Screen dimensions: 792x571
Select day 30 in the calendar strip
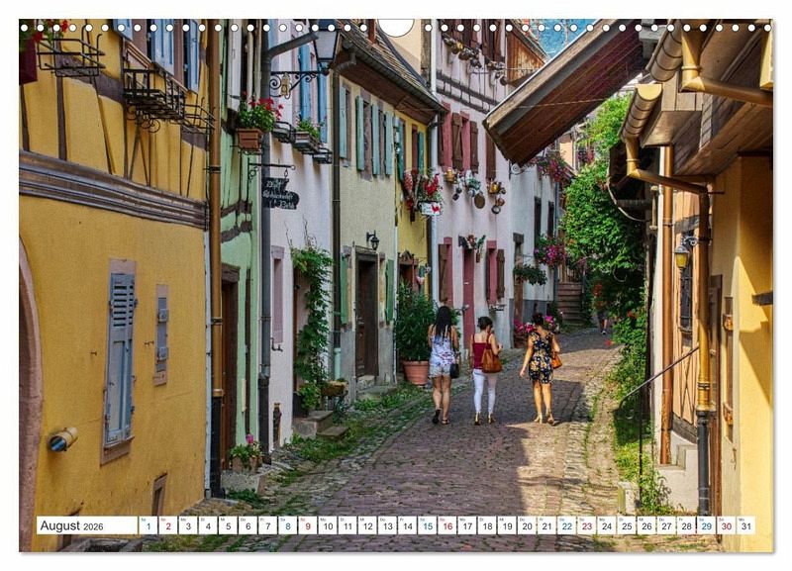point(727,525)
